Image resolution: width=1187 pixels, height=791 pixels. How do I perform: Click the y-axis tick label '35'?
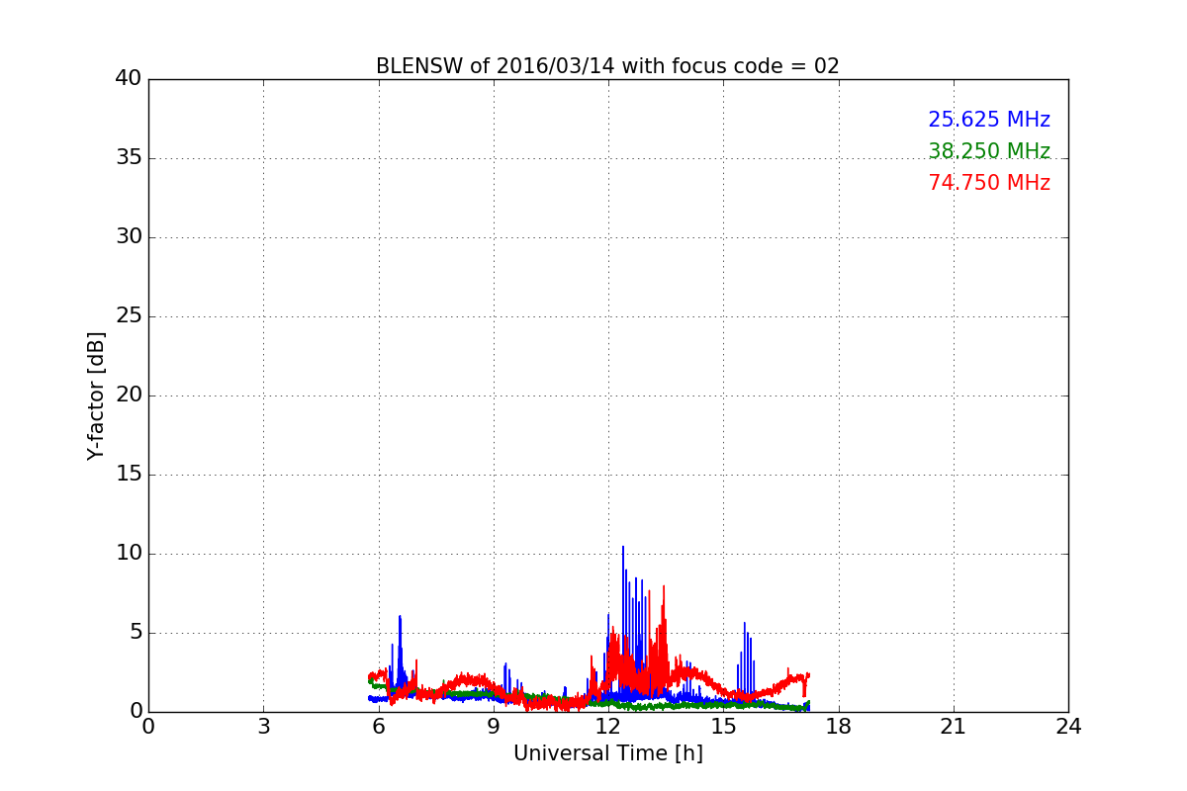click(129, 158)
